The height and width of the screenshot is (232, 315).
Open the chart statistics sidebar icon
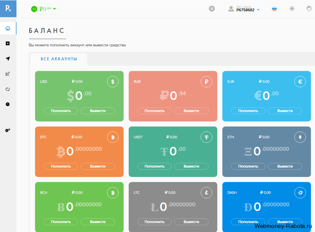(x=8, y=74)
